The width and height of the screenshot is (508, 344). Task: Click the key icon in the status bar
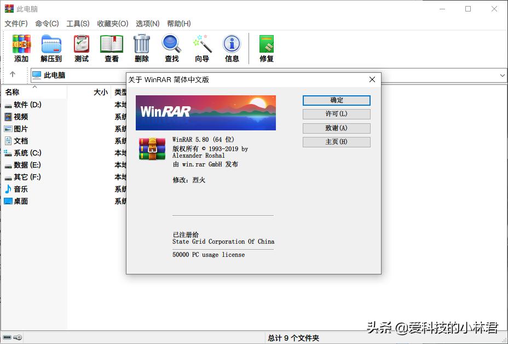(17, 337)
